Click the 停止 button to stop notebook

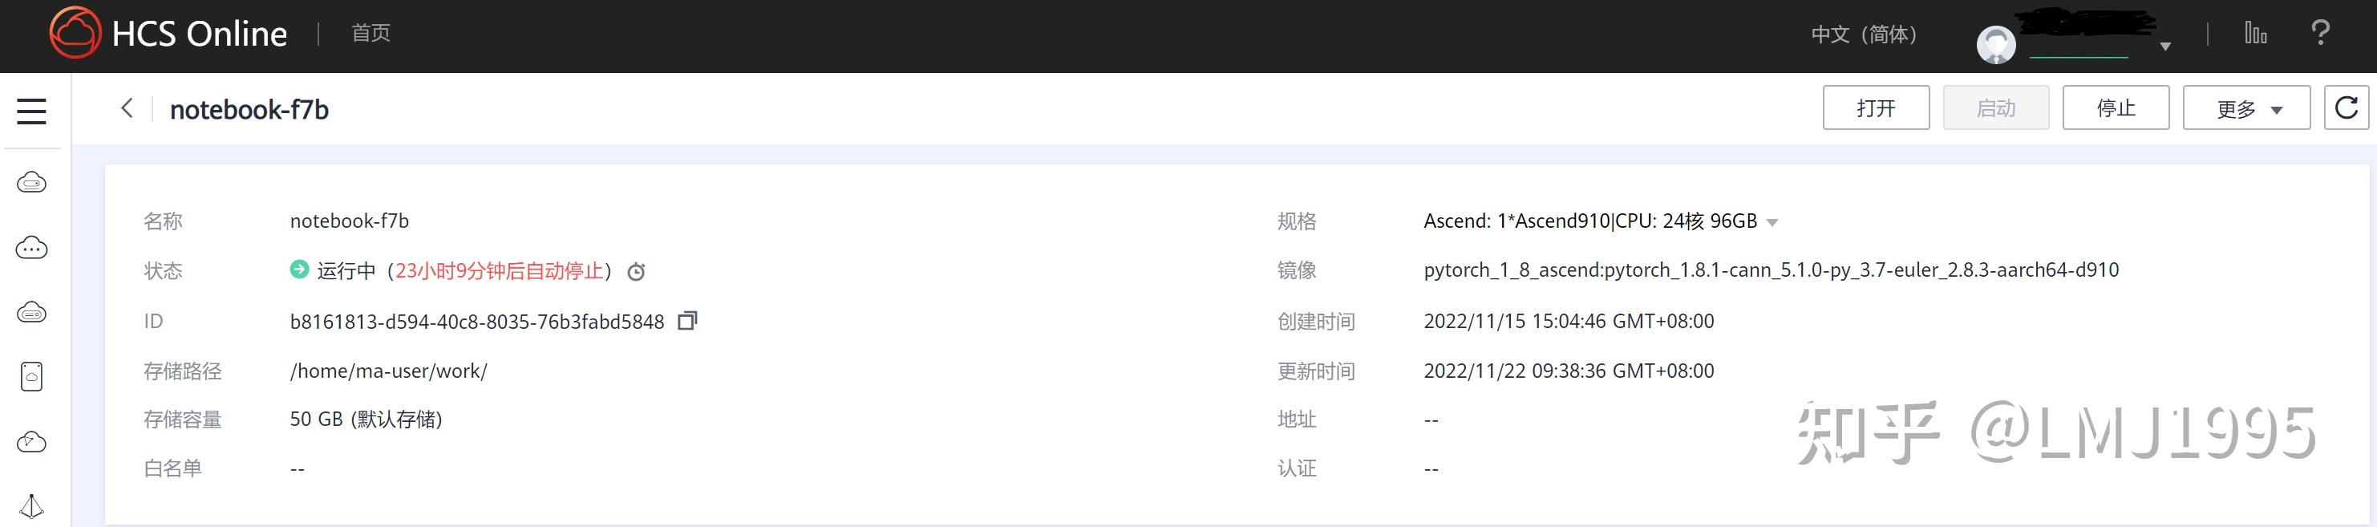point(2116,107)
